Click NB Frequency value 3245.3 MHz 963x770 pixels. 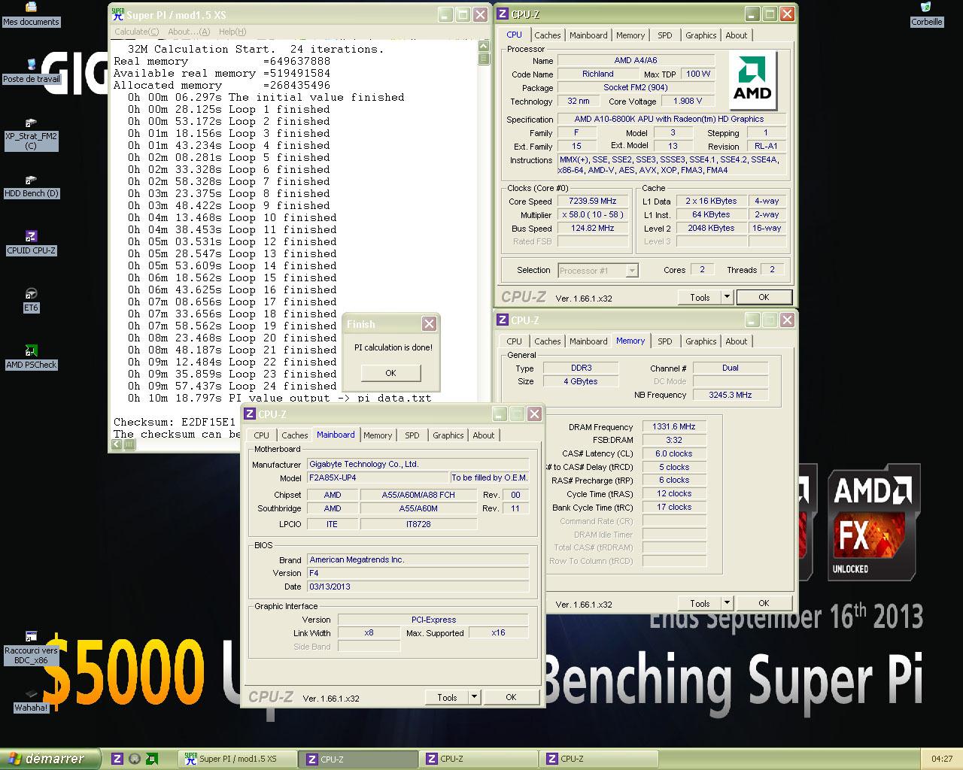click(x=730, y=395)
